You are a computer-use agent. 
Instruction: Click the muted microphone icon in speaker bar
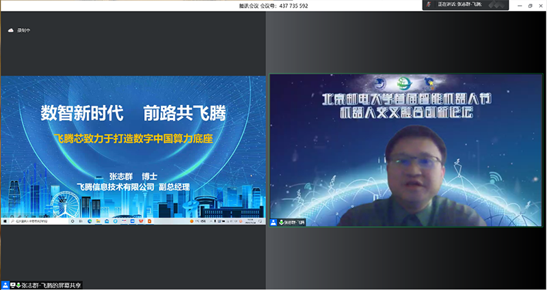point(430,5)
